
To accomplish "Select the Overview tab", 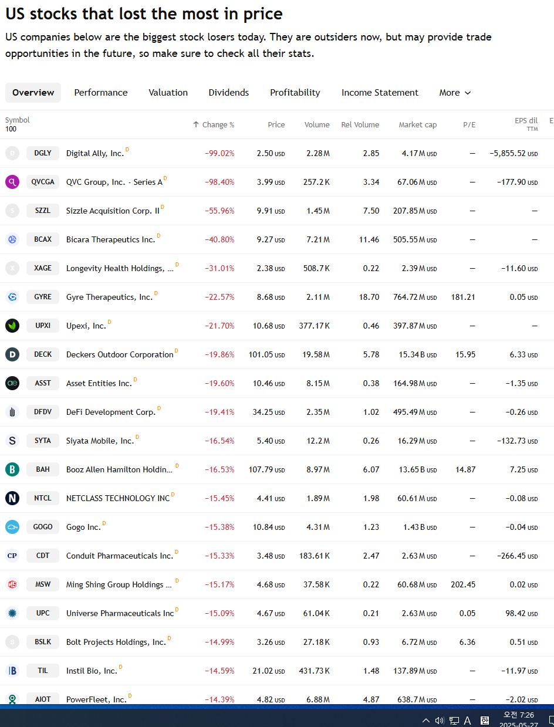I will (x=33, y=93).
